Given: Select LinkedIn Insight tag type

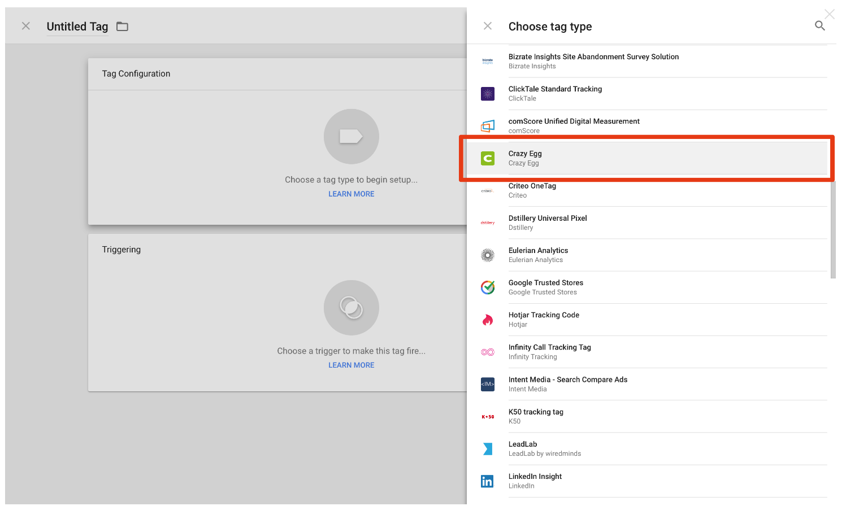Looking at the screenshot, I should tap(647, 481).
